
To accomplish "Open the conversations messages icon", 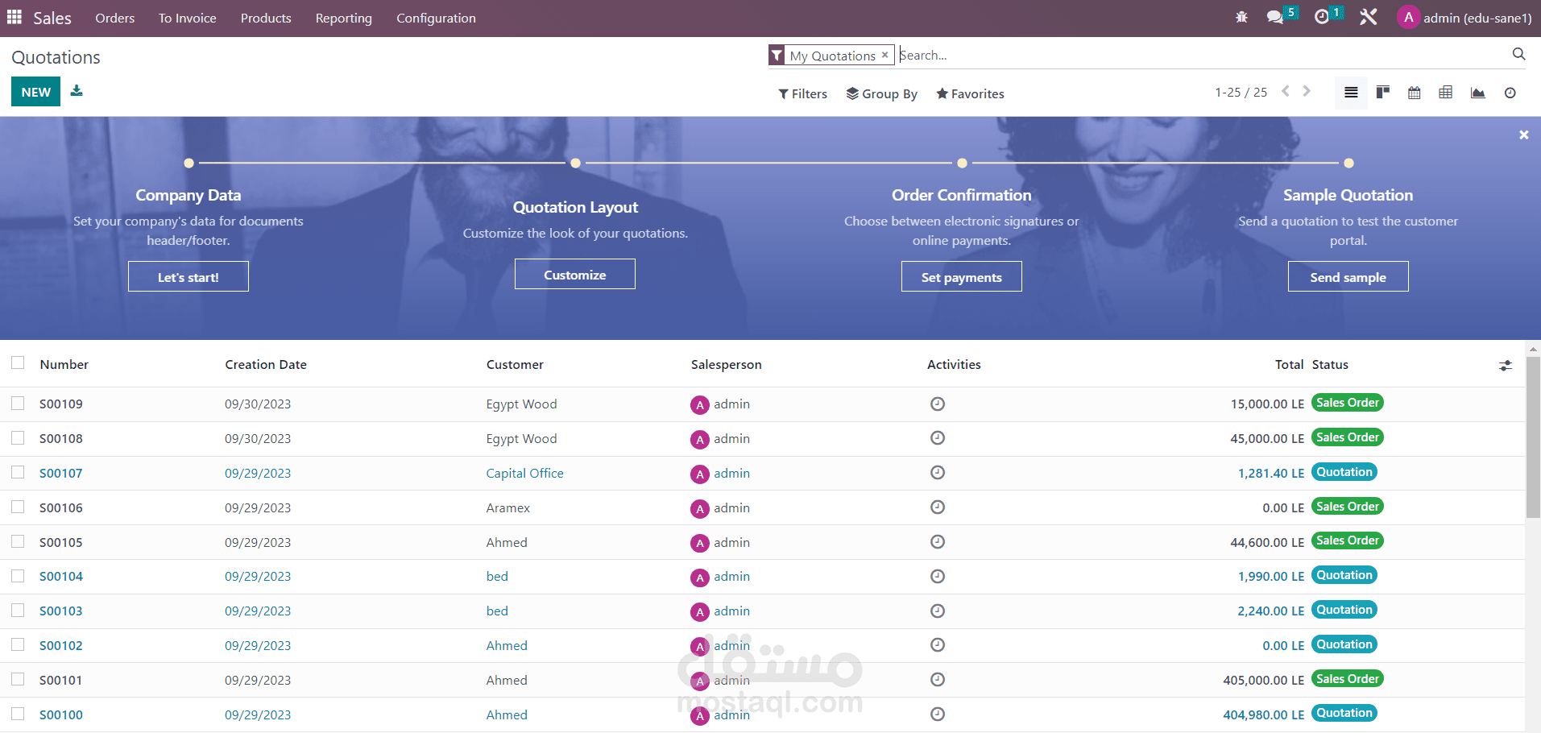I will pos(1274,17).
